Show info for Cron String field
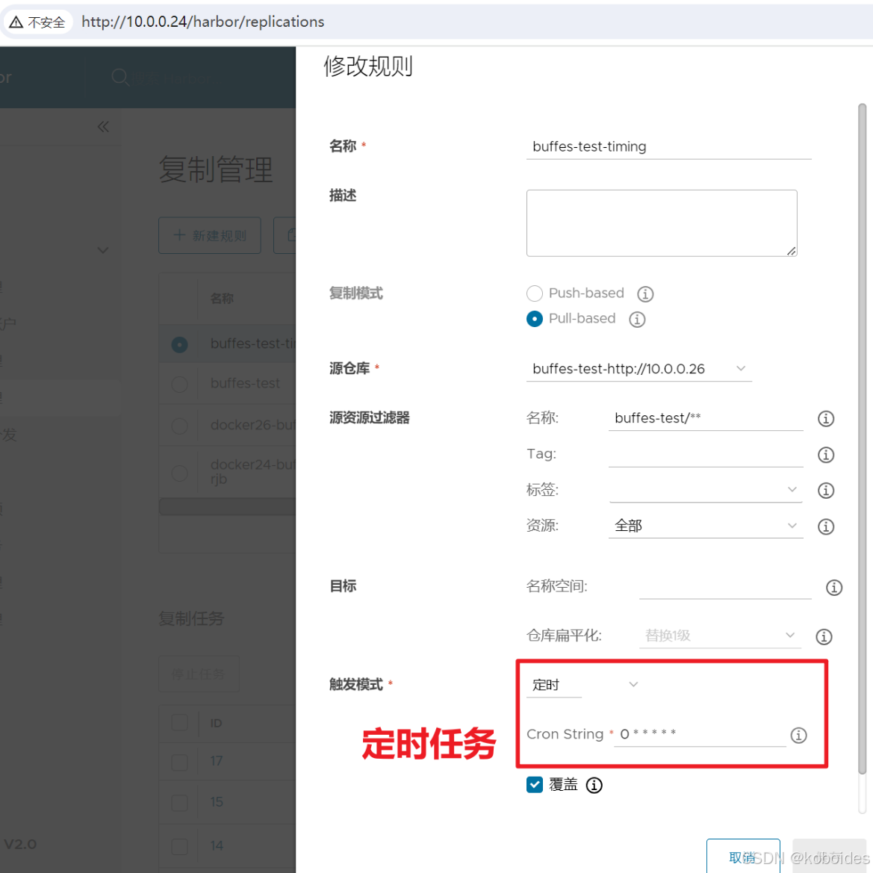This screenshot has width=873, height=873. 798,735
